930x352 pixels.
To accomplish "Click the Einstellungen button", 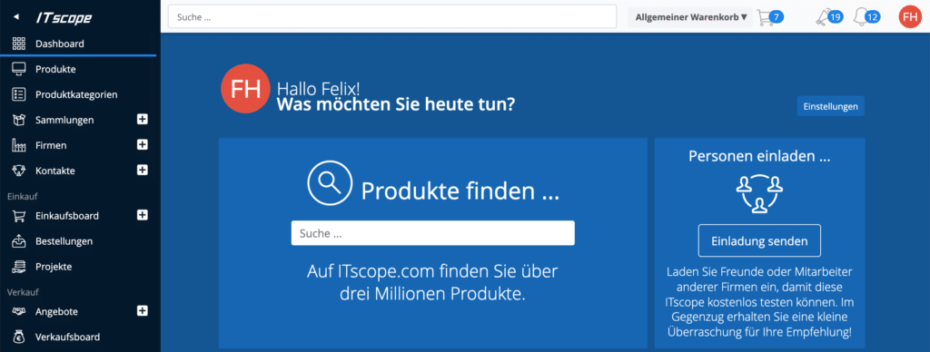I will coord(830,106).
